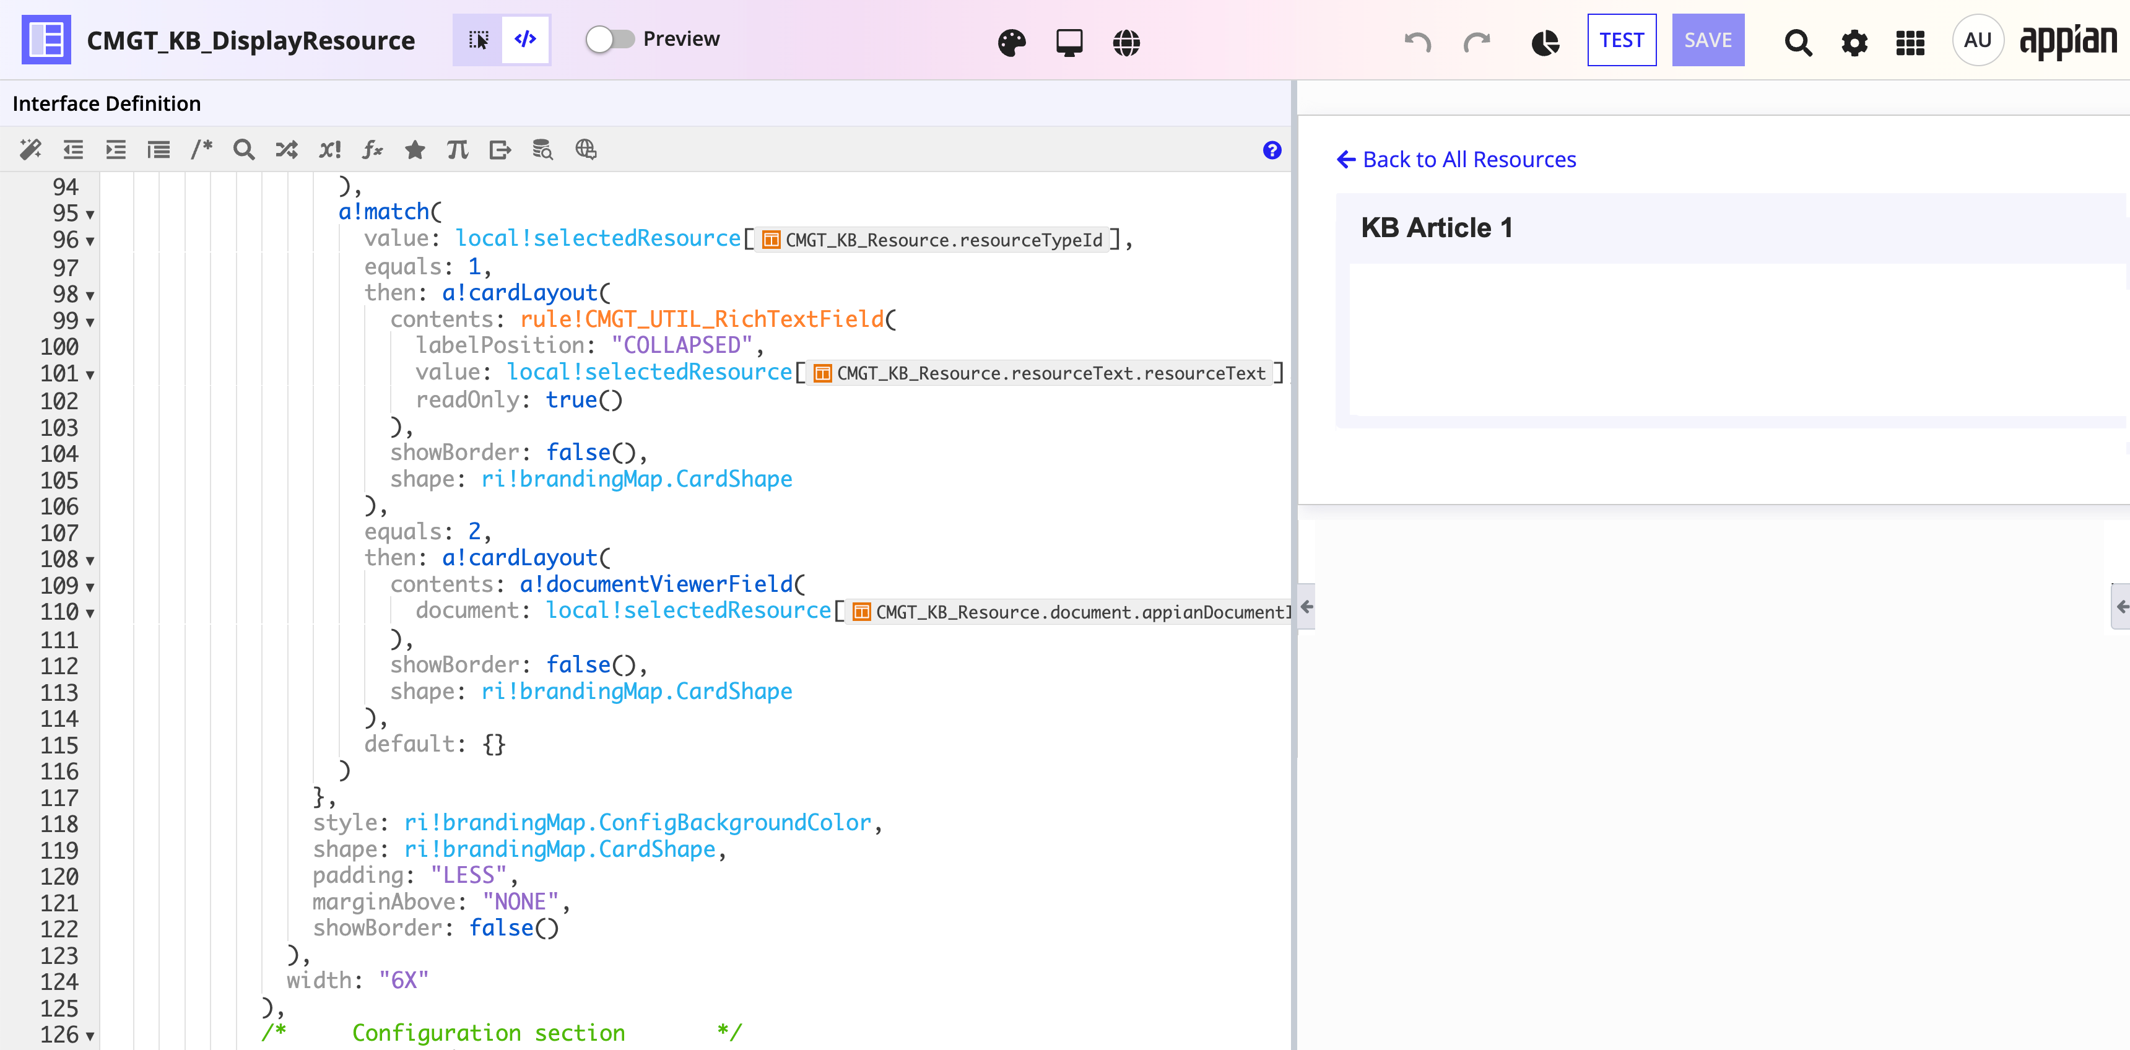Collapse code fold at line 95
The image size is (2130, 1050).
pos(89,215)
